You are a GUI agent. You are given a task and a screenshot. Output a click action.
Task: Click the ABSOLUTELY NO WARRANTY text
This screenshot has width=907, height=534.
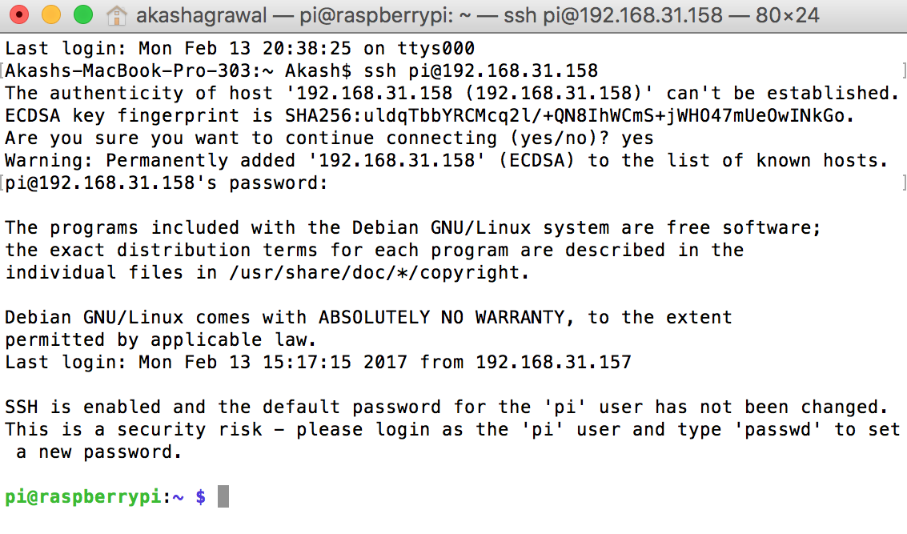click(441, 317)
